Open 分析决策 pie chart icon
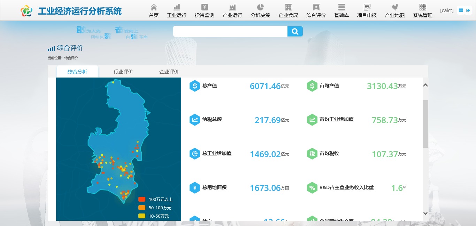This screenshot has height=226, width=476. coord(260,7)
